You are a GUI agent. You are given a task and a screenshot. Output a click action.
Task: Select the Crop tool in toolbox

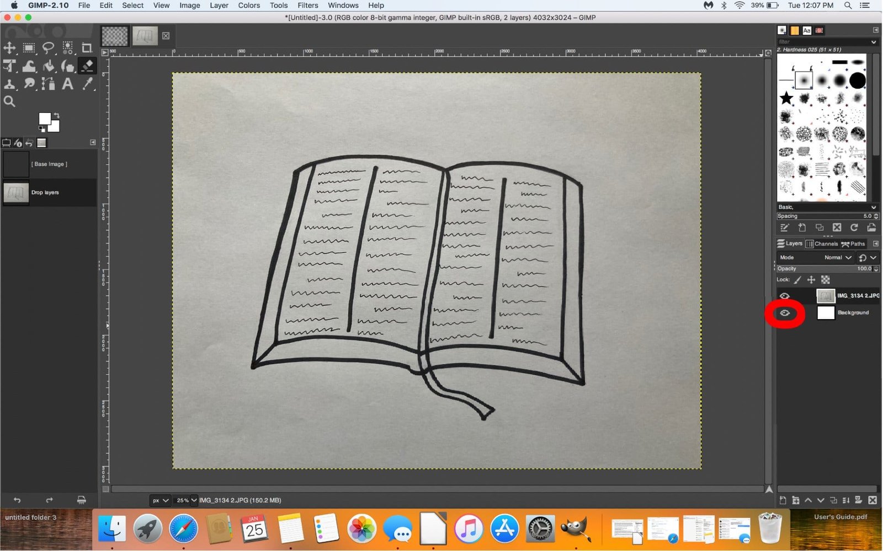point(87,48)
